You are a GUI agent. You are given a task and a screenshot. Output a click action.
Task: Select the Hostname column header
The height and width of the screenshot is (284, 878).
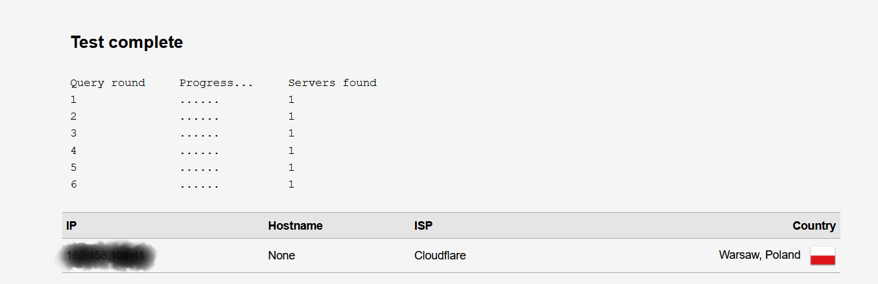(295, 226)
